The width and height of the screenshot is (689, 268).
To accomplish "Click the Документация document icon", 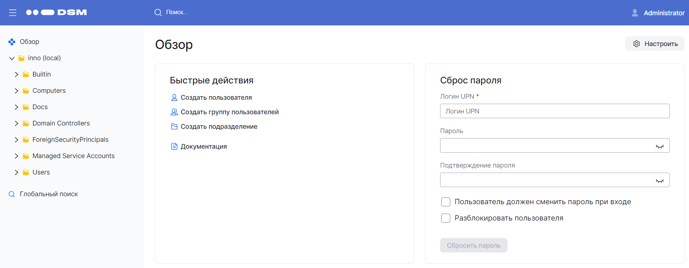I will 174,147.
